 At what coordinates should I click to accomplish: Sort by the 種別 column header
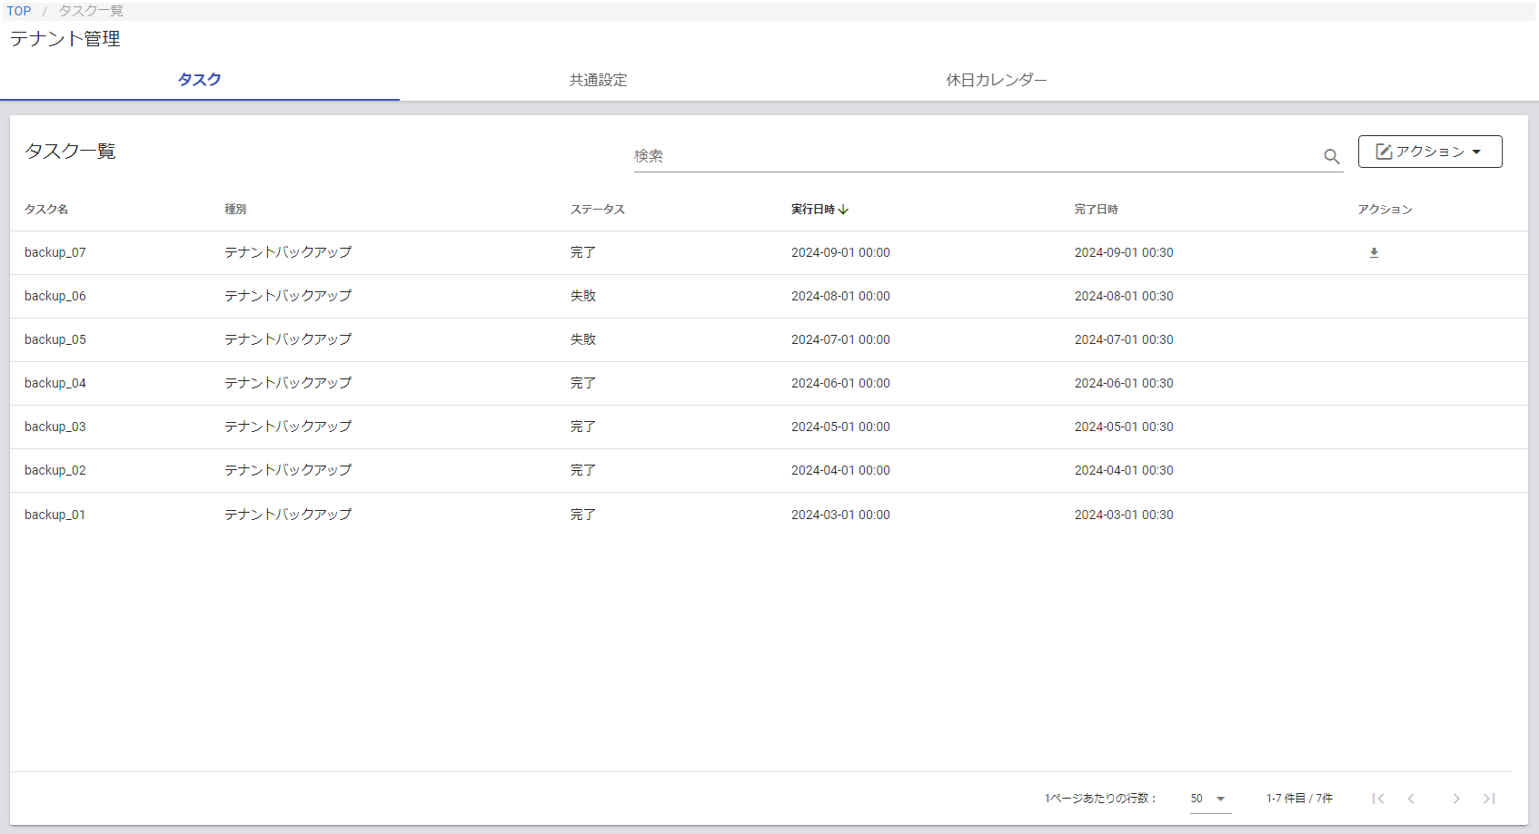[x=235, y=210]
